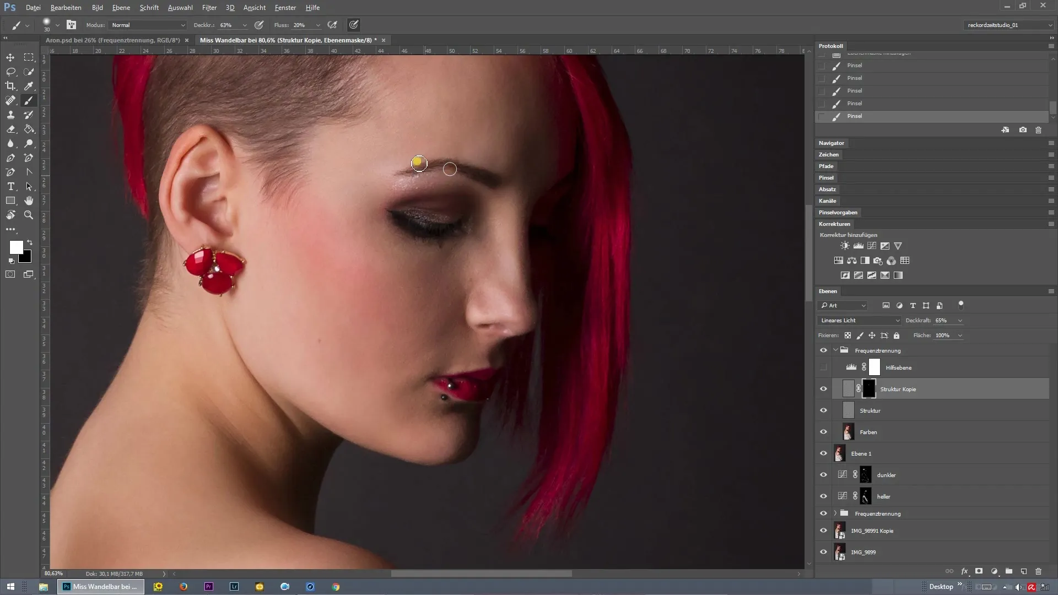Hide the Farben layer
This screenshot has height=595, width=1058.
click(823, 432)
